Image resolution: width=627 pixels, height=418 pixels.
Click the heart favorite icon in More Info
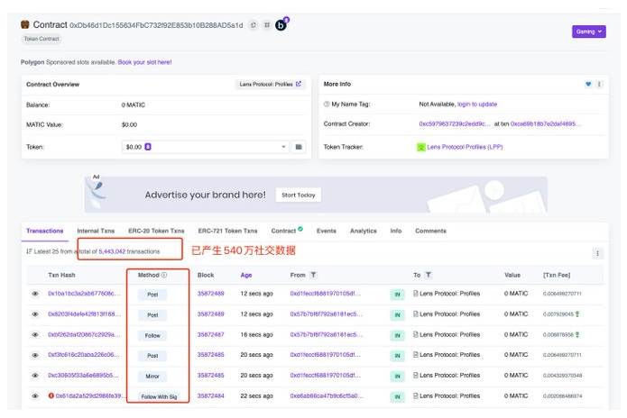pos(588,85)
